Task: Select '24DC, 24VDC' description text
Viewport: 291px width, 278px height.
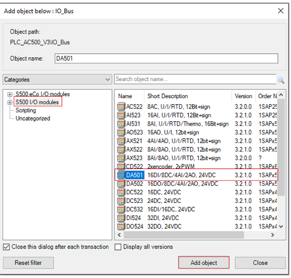Action: pos(164,201)
